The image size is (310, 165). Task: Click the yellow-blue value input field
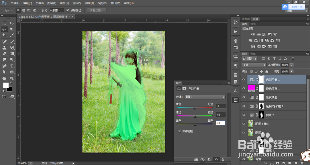click(221, 123)
